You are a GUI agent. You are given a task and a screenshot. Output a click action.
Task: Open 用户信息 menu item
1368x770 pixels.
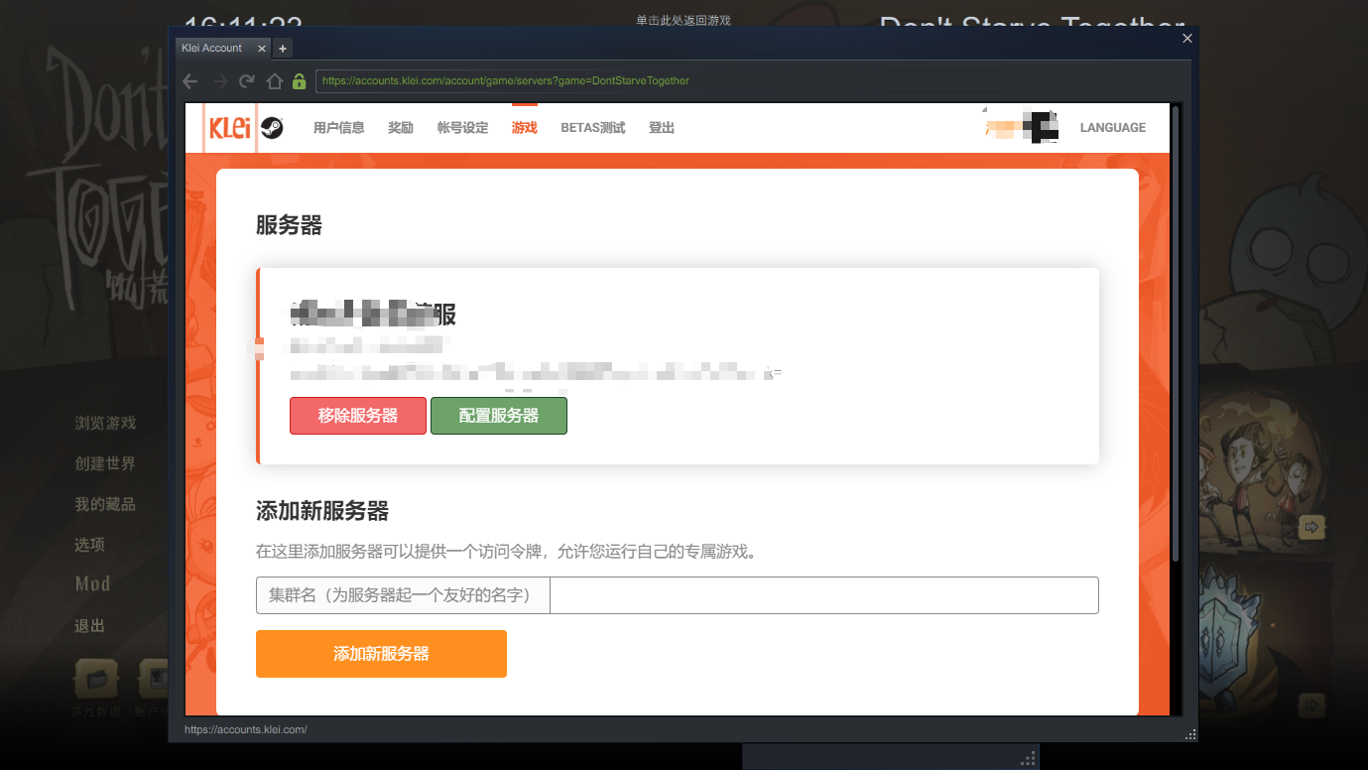pos(338,128)
